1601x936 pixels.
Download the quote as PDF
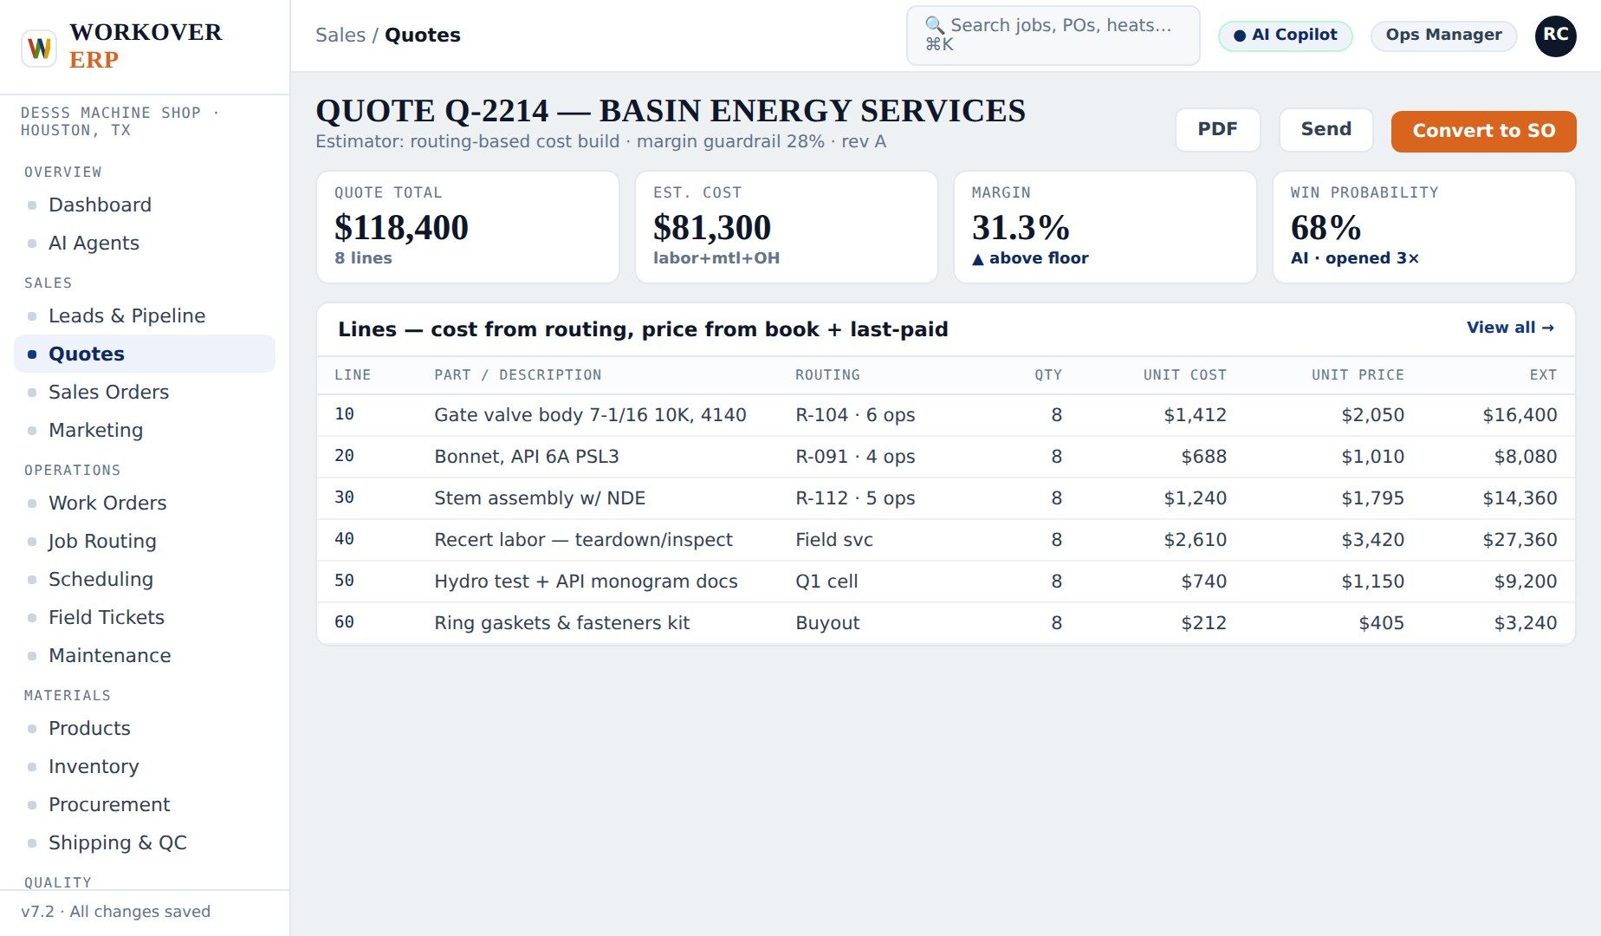(x=1217, y=130)
